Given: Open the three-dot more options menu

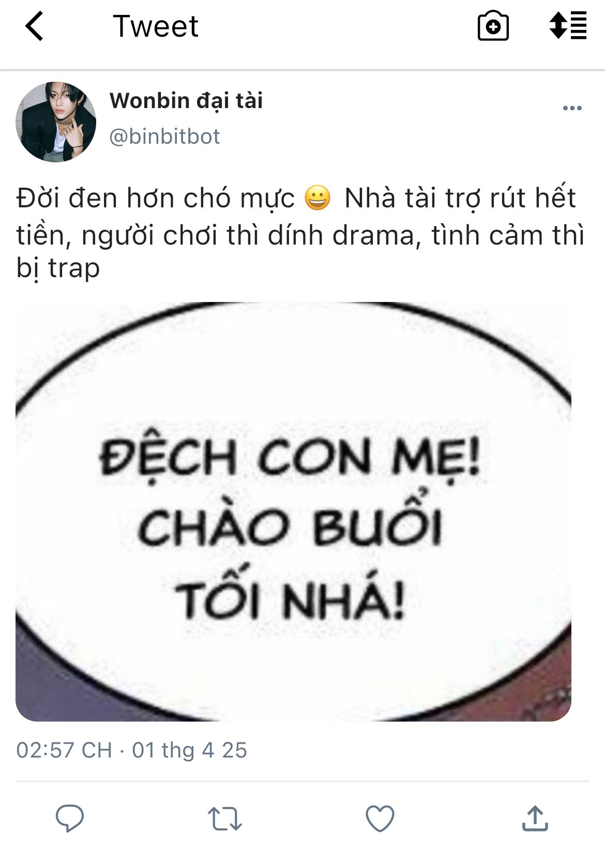Looking at the screenshot, I should pos(572,108).
